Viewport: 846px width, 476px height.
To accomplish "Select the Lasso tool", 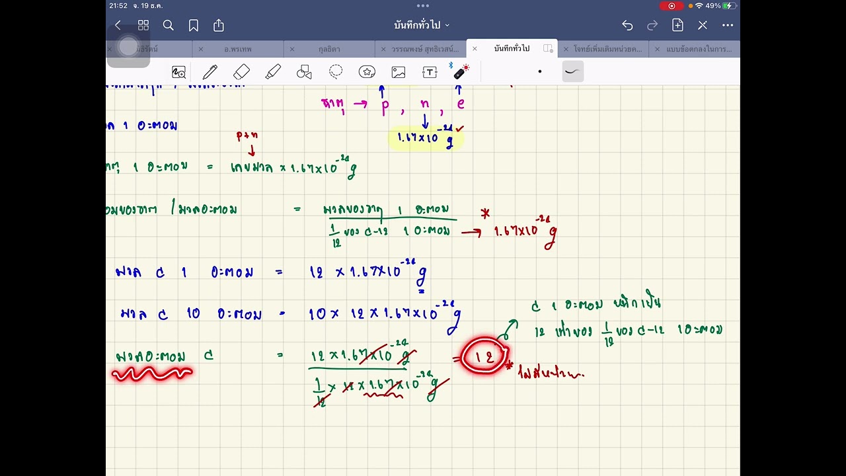I will point(336,72).
